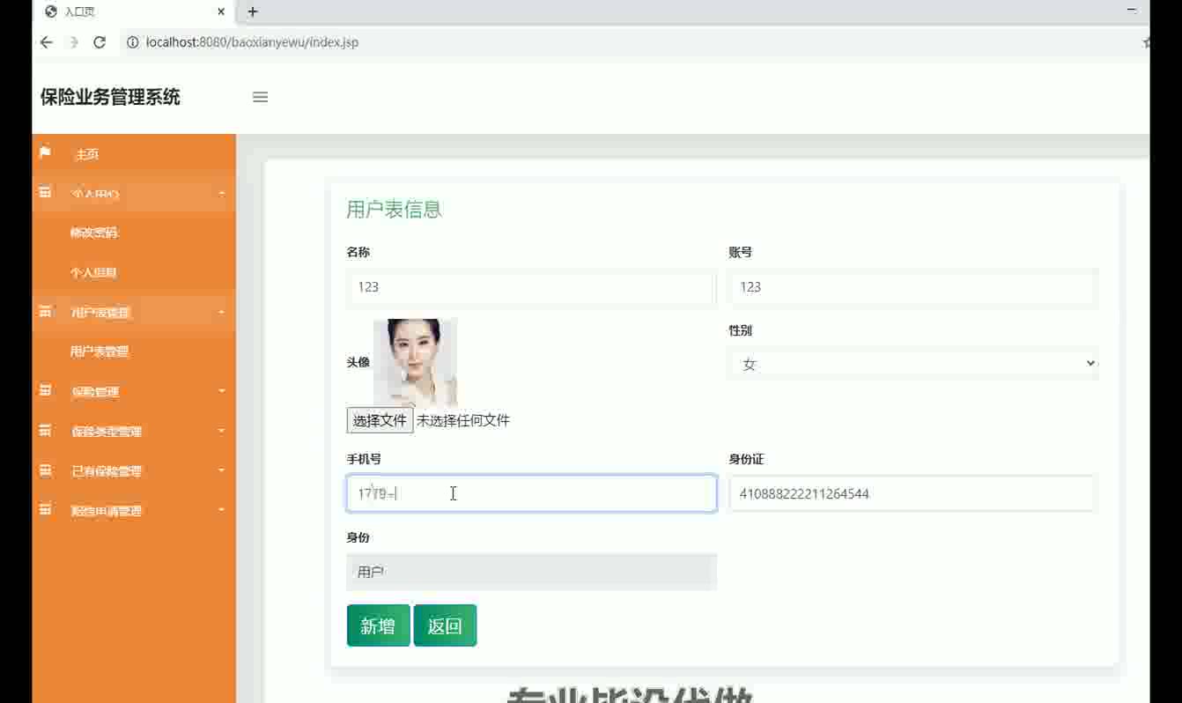The image size is (1182, 703).
Task: Collapse the 个人中心 menu arrow
Action: (x=221, y=193)
